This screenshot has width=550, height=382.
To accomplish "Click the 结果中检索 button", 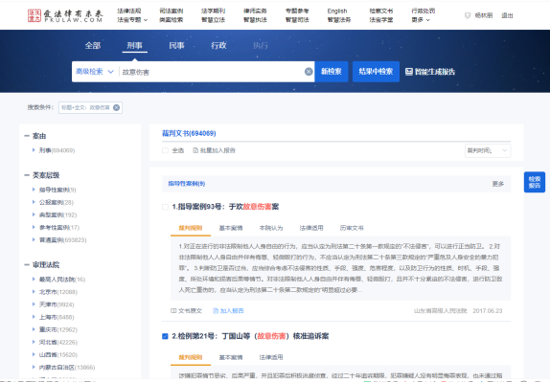I will [376, 72].
